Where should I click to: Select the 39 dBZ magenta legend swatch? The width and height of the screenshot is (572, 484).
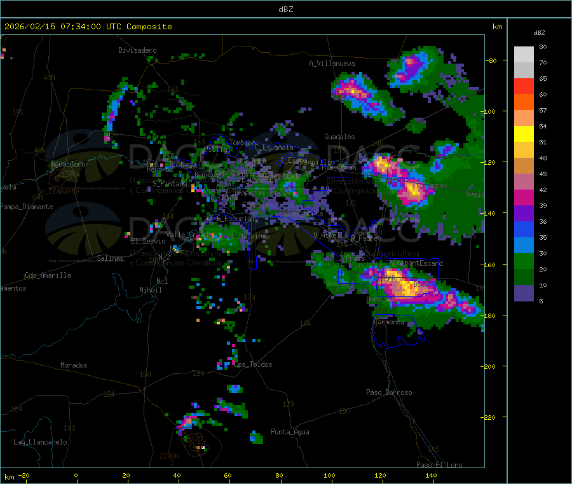coord(524,197)
